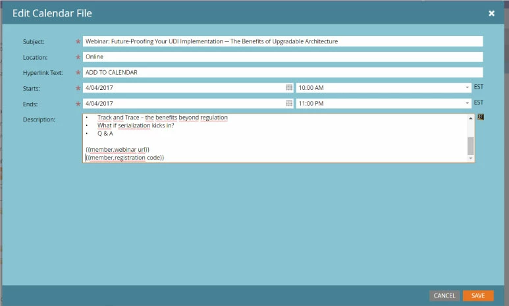Click the Description scrollbar thumb

tap(471, 146)
